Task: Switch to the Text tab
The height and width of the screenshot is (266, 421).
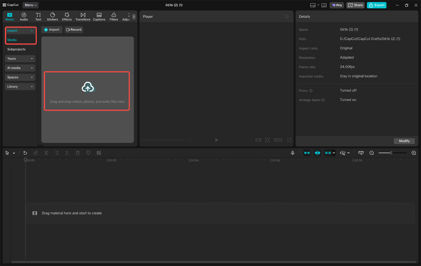Action: 38,17
